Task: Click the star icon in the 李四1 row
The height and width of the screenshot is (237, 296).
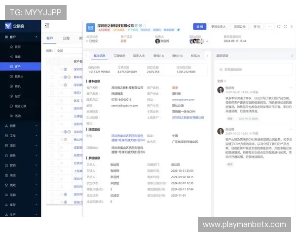Action: [x=62, y=93]
